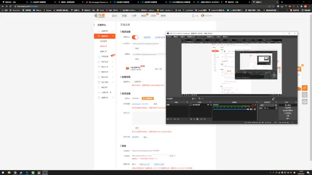Open the OBS Docks menu
This screenshot has height=175, width=312.
coord(191,37)
